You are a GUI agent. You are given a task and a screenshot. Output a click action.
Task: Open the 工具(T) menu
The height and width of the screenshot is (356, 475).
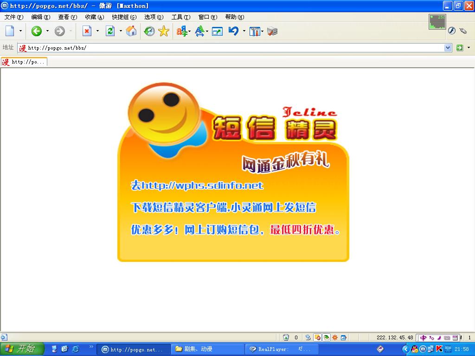[181, 17]
